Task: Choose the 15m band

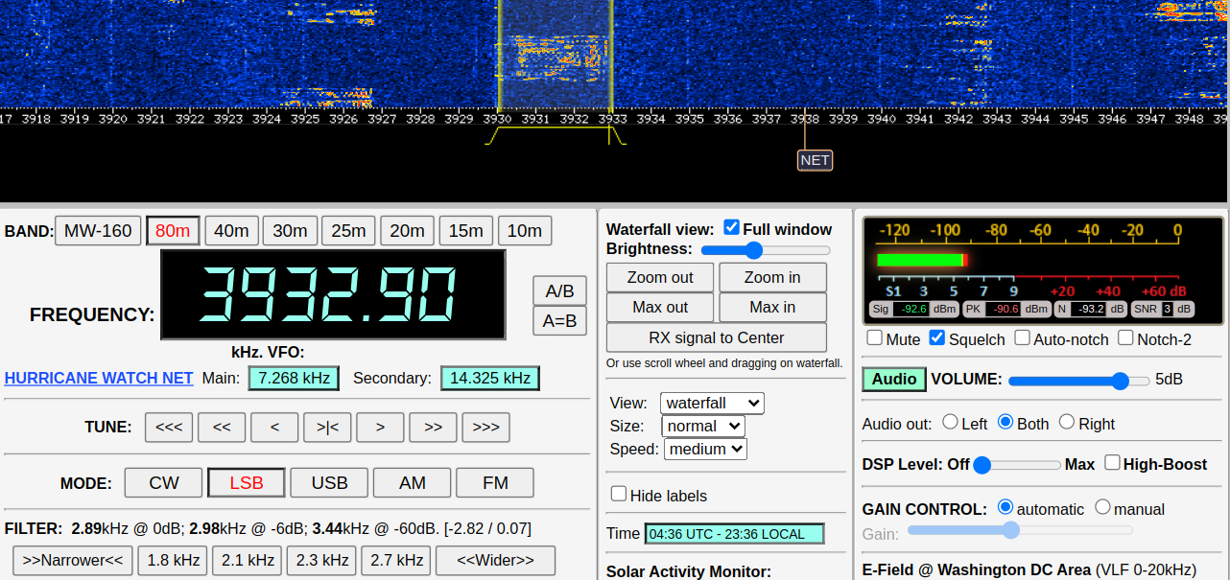Action: pos(466,231)
